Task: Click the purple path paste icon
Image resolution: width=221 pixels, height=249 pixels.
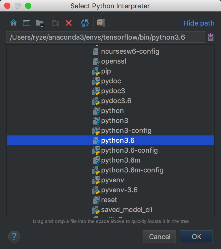Action: (x=211, y=37)
